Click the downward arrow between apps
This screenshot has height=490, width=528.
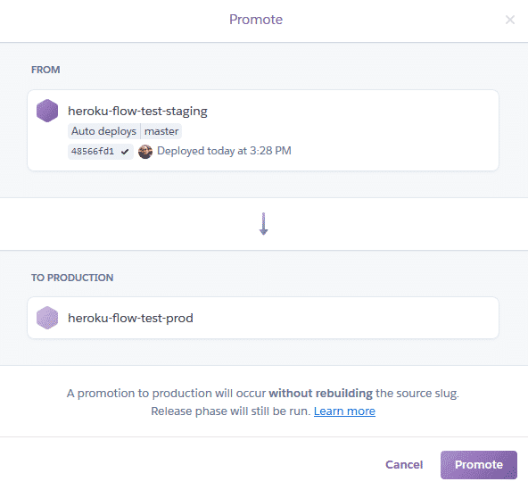(x=264, y=224)
